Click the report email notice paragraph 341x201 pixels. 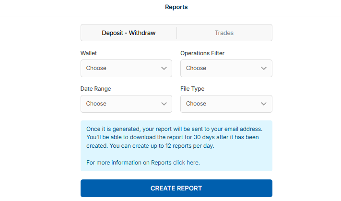point(175,137)
